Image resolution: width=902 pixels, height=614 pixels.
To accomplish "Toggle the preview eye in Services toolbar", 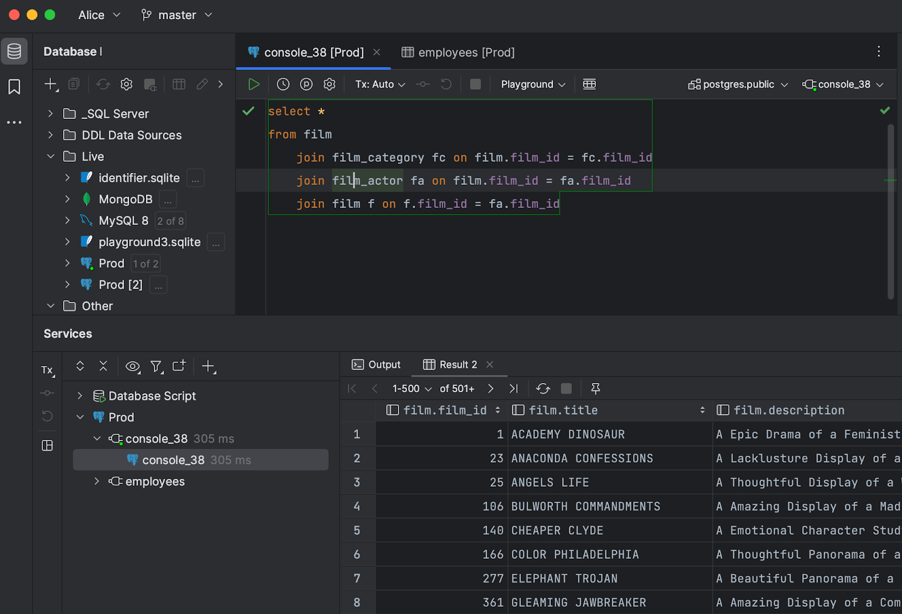I will click(132, 366).
